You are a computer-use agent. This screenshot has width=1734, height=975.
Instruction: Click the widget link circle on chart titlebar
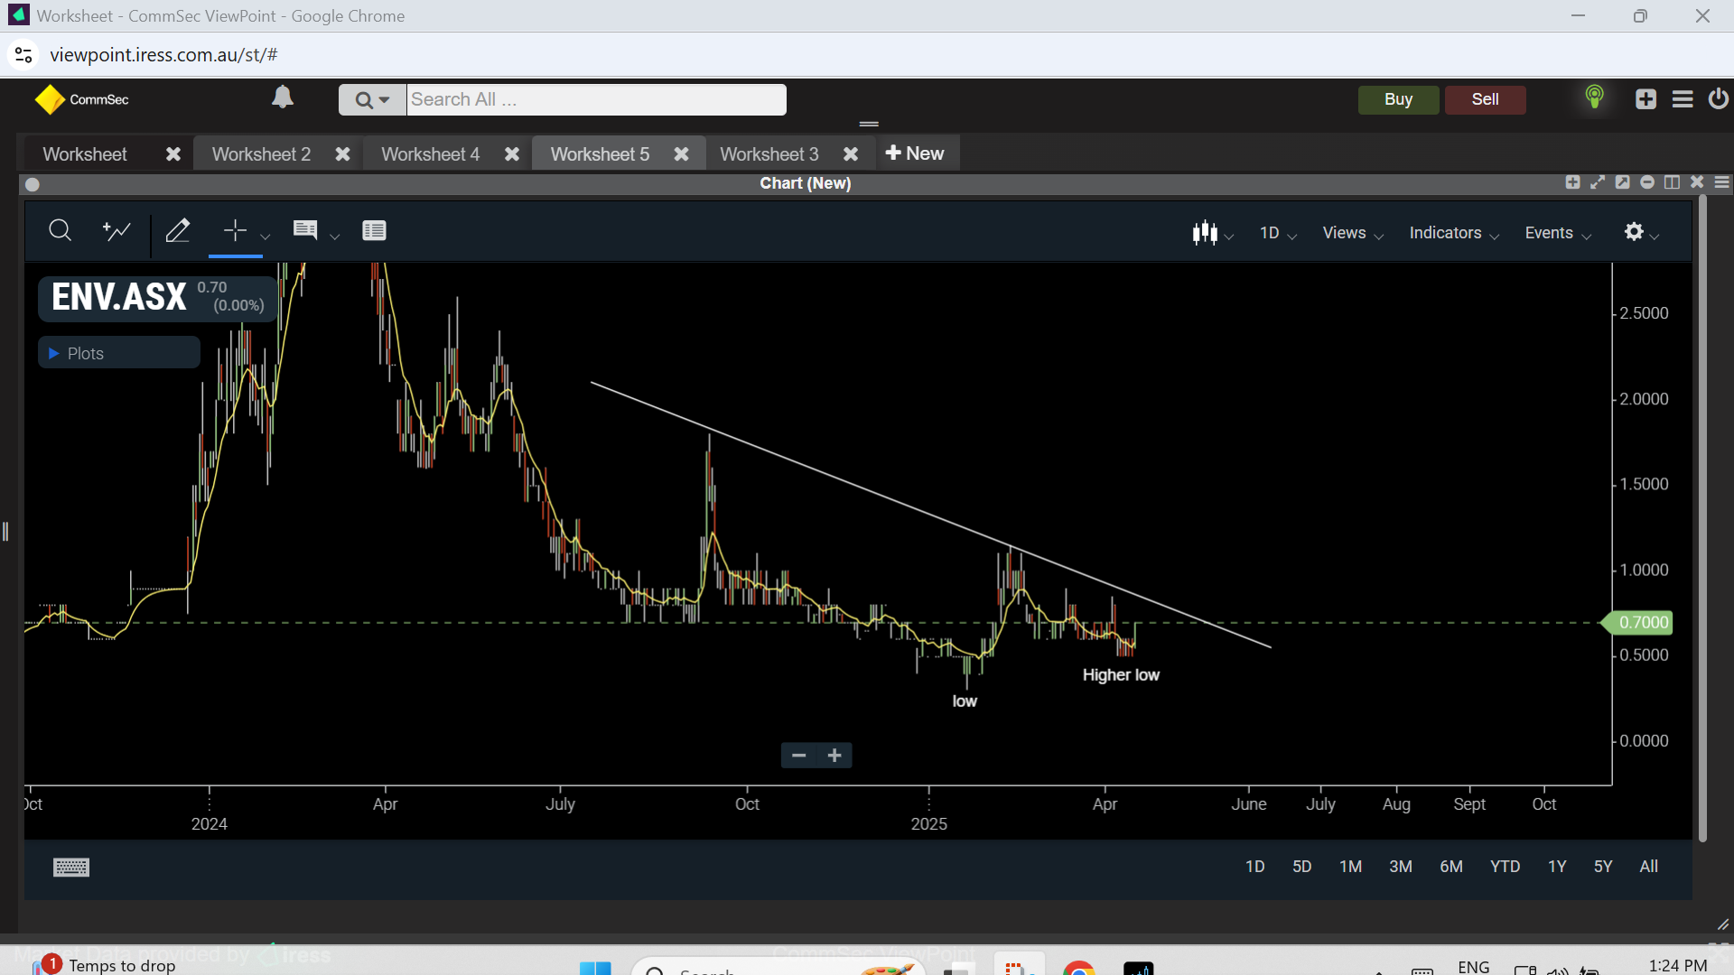[33, 184]
